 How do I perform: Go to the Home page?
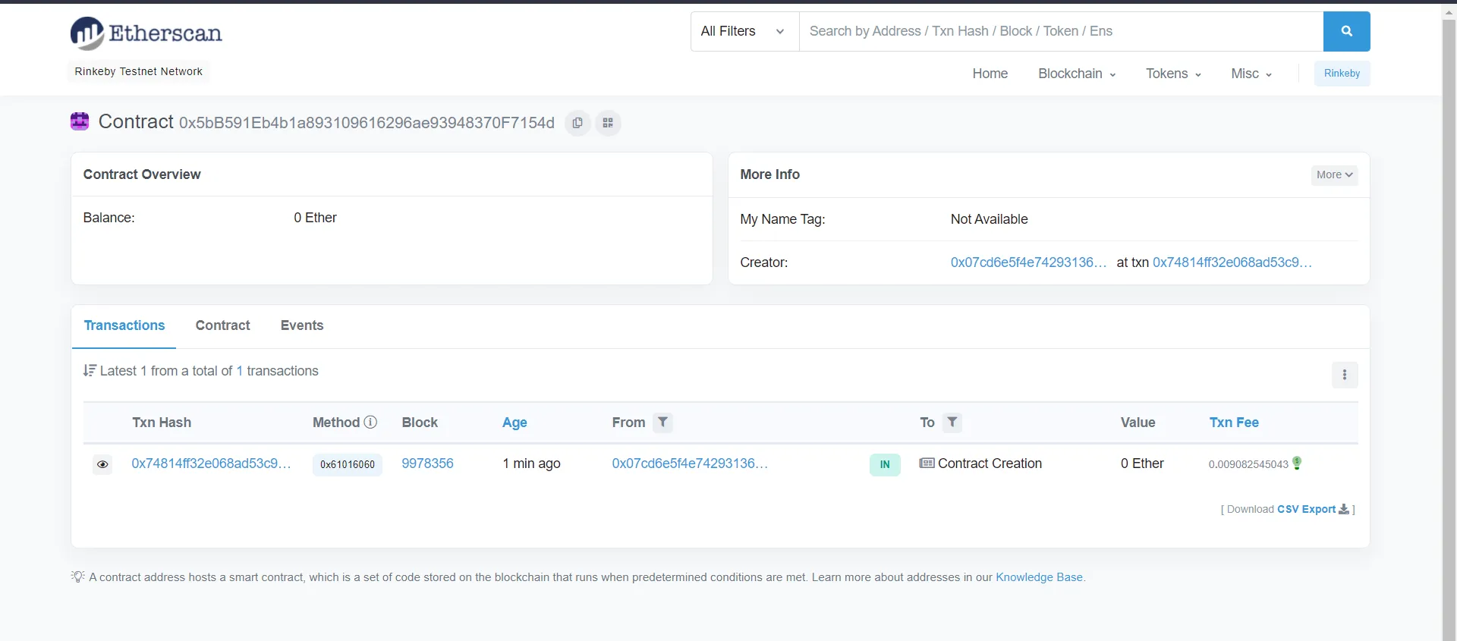990,74
